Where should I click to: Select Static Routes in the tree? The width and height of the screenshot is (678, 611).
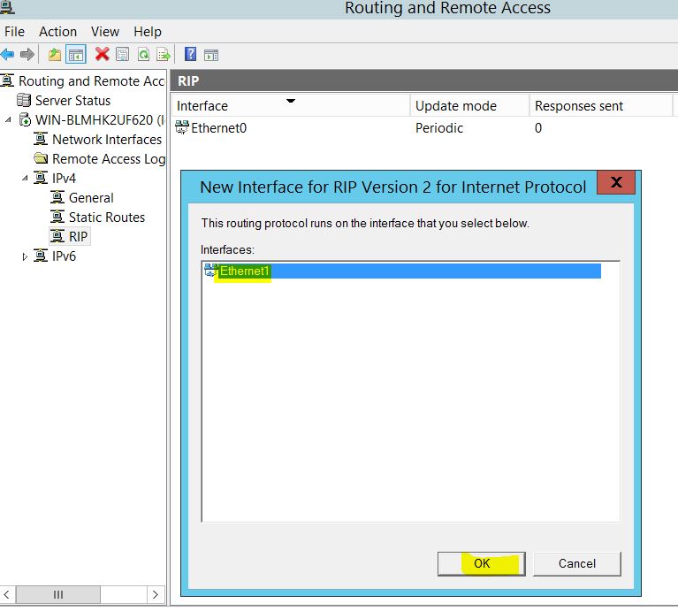[x=106, y=218]
